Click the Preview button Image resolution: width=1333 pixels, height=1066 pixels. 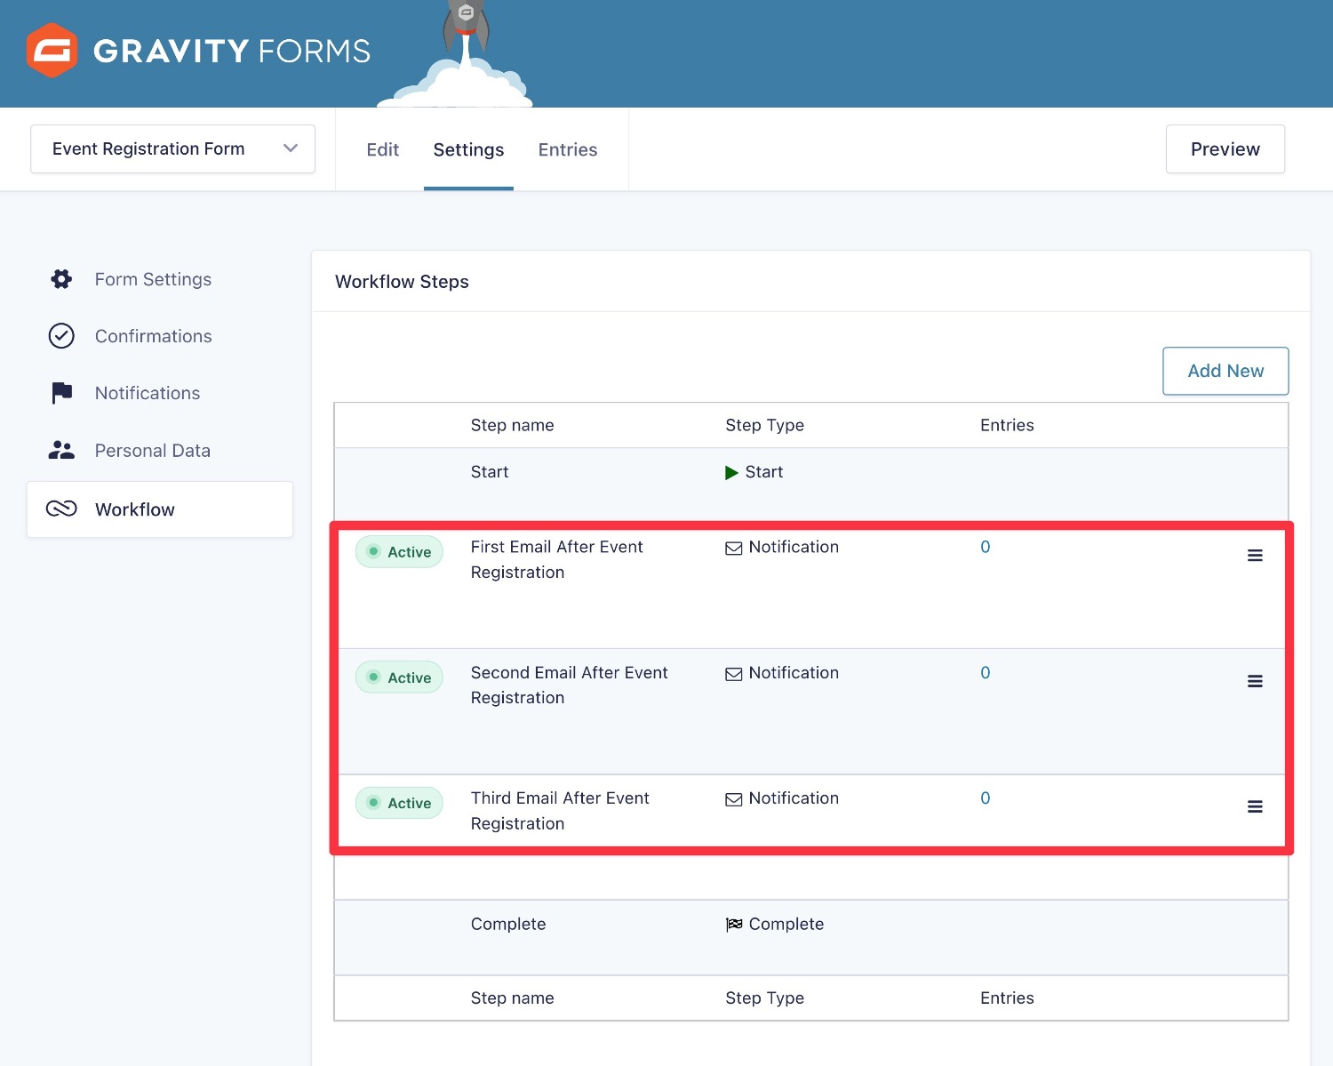point(1225,149)
